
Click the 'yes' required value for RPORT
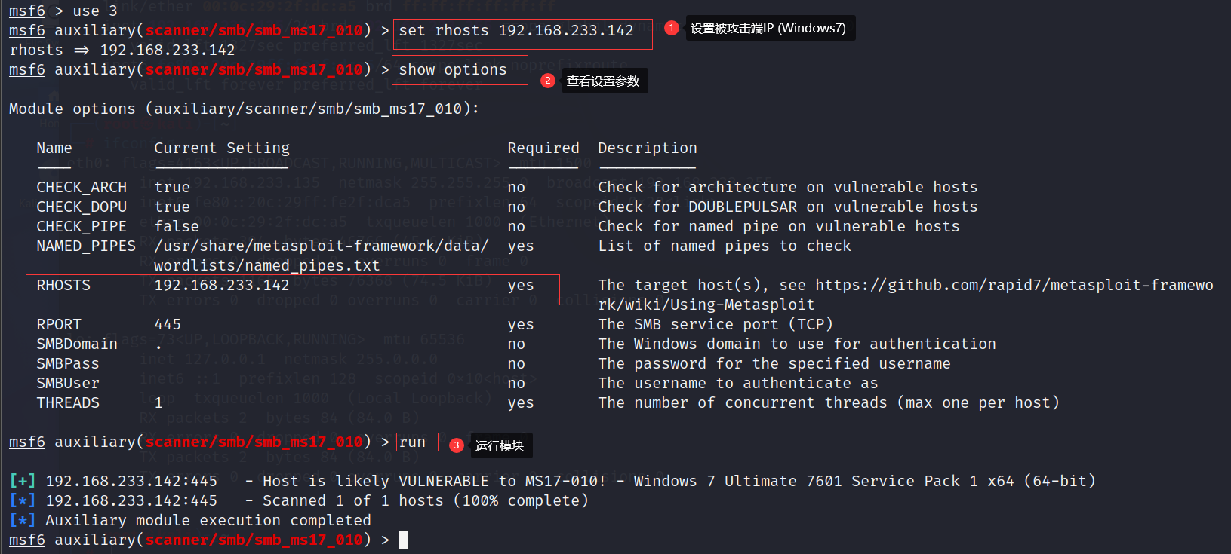[521, 326]
